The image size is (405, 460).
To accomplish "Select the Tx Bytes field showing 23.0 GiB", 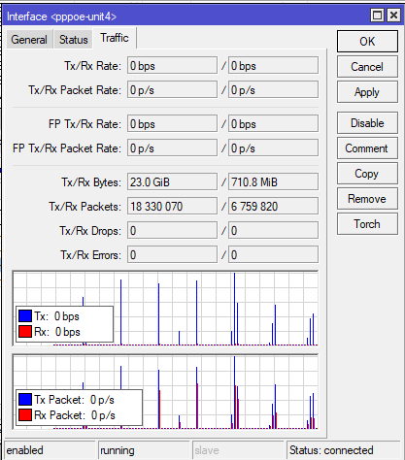I will (x=172, y=182).
